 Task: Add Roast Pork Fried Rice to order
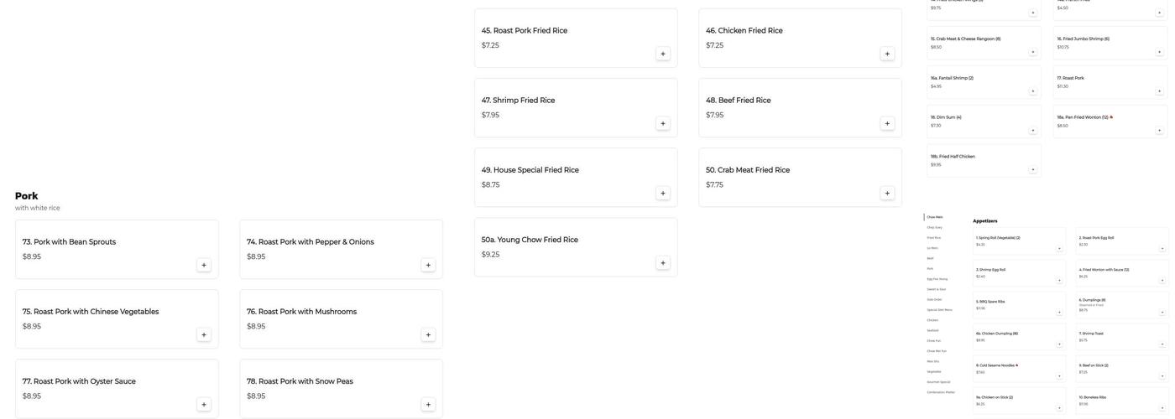(663, 54)
